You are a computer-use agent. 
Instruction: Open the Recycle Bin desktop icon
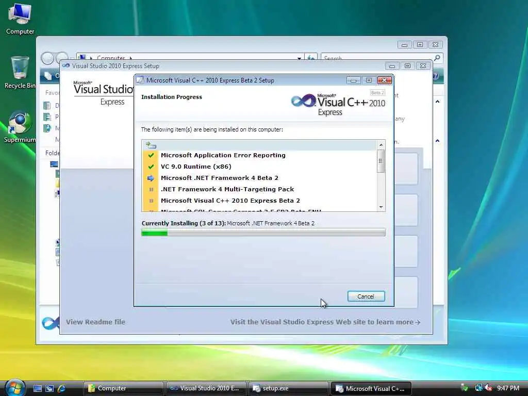(20, 72)
